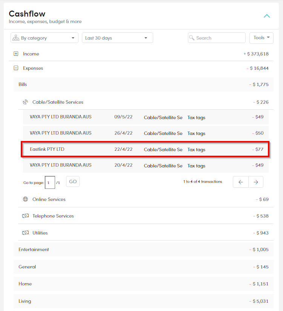Image resolution: width=283 pixels, height=311 pixels.
Task: Open the Last 30 days dropdown
Action: point(117,38)
